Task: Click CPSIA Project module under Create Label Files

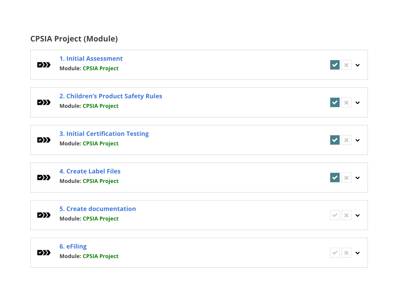Action: pos(101,181)
